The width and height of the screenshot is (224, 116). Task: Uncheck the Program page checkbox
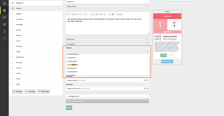click(x=13, y=8)
